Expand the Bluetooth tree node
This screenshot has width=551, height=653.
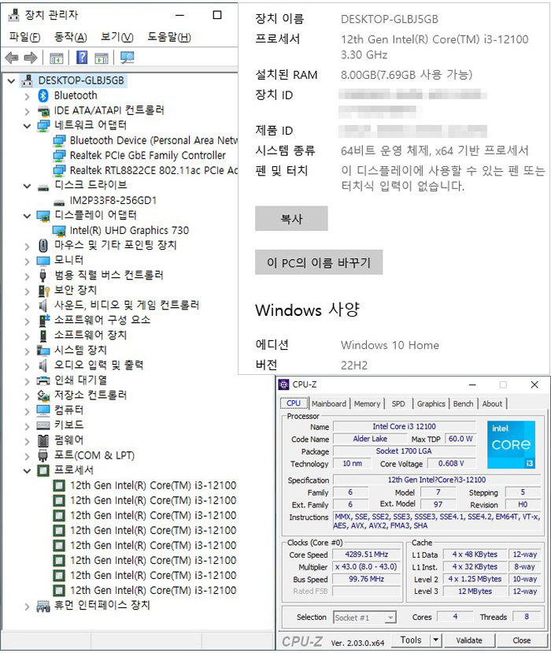27,96
